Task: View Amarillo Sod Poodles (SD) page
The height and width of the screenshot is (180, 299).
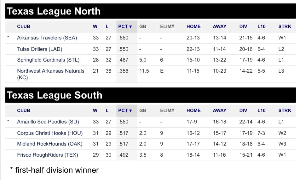Action: 48,122
